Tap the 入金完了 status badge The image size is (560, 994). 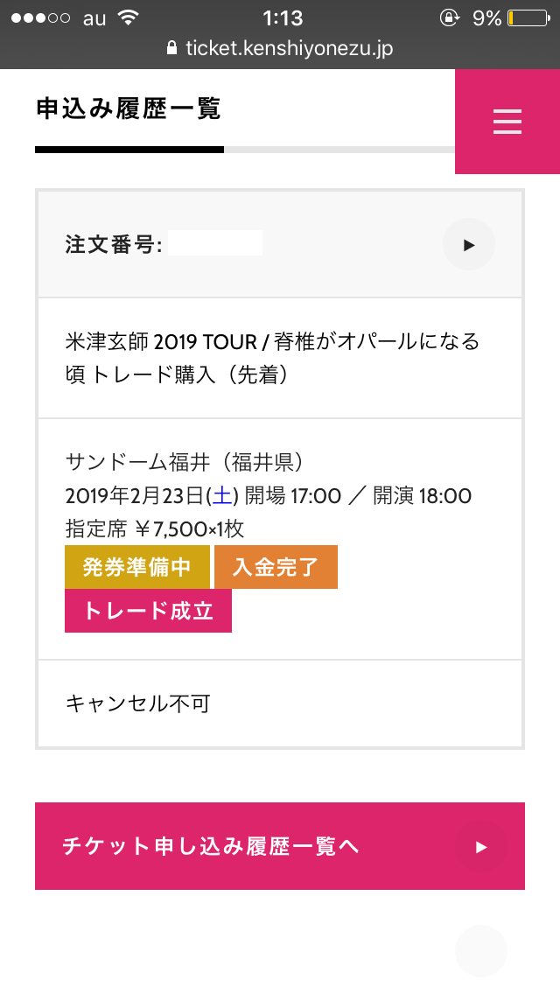coord(276,567)
